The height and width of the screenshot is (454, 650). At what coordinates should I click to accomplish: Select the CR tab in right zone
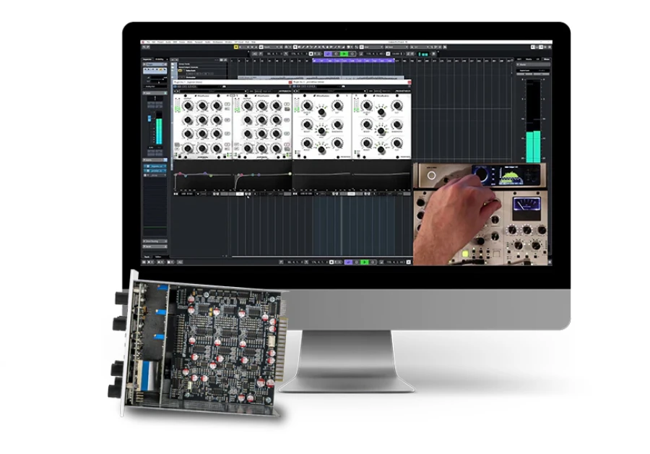tap(538, 59)
